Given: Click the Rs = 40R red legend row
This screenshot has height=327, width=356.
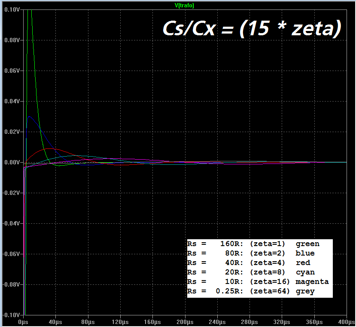Looking at the screenshot, I should click(249, 263).
